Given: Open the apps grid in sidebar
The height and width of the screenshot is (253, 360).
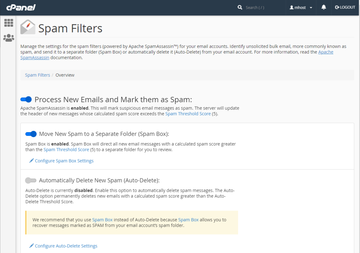Looking at the screenshot, I should pos(9,23).
